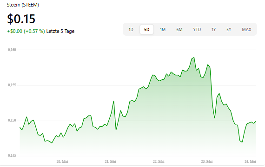Click the 0,160 axis label
The width and height of the screenshot is (265, 167).
point(12,50)
